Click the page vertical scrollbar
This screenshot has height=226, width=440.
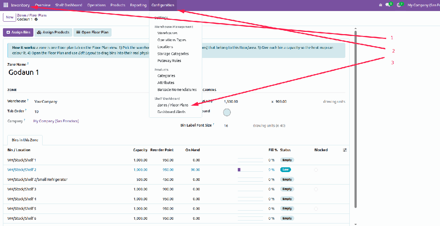tap(356, 119)
